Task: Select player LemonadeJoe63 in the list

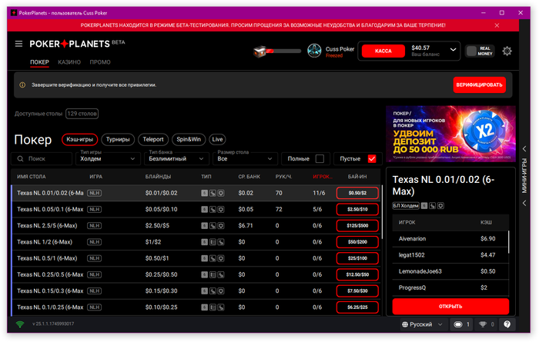Action: click(450, 271)
